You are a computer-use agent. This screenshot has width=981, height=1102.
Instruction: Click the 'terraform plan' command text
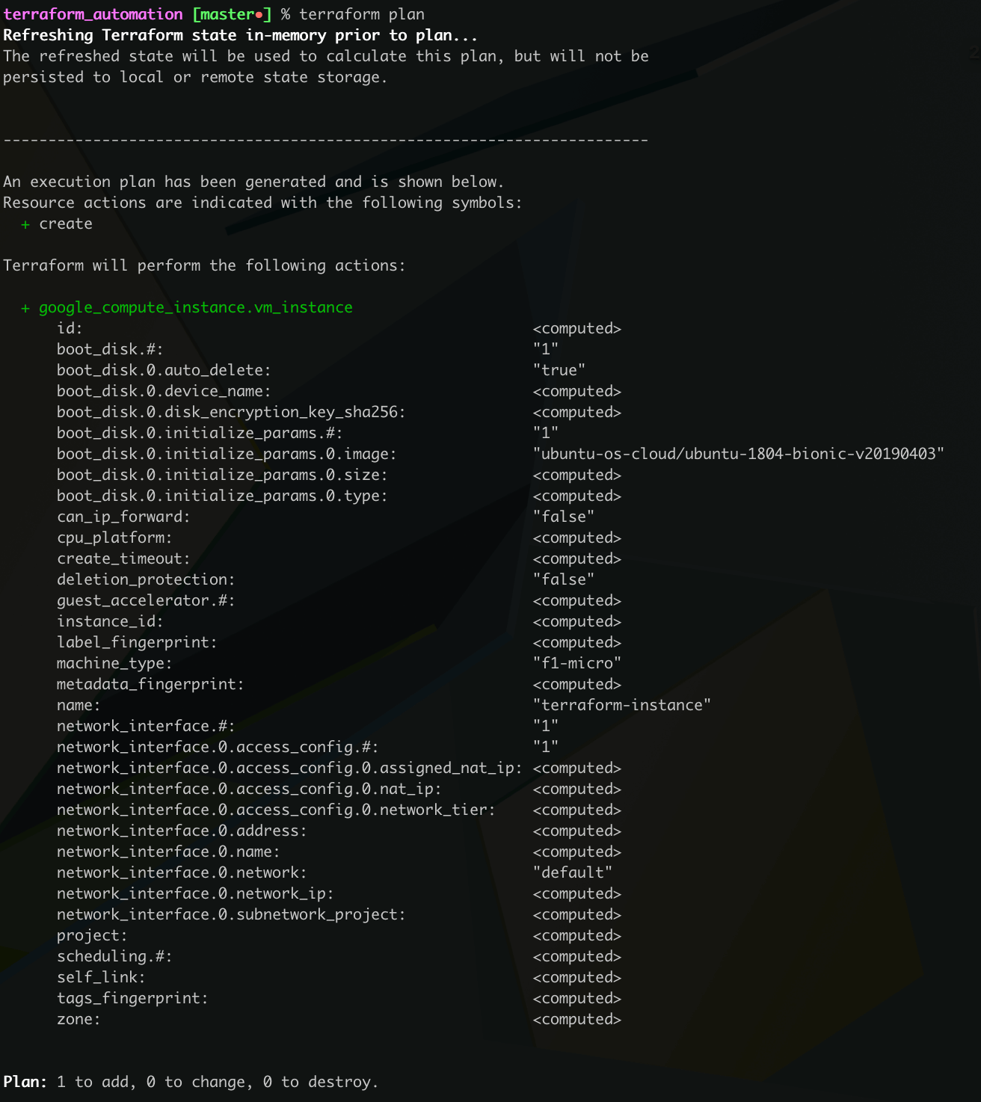(362, 14)
